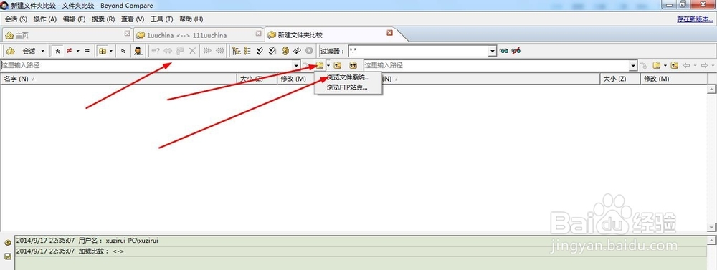The height and width of the screenshot is (270, 717).
Task: Select 浏览文件系统... menu entry
Action: pyautogui.click(x=348, y=77)
